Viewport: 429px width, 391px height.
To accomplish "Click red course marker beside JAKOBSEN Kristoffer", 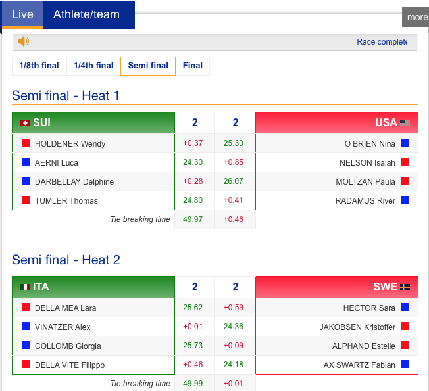I will 405,326.
